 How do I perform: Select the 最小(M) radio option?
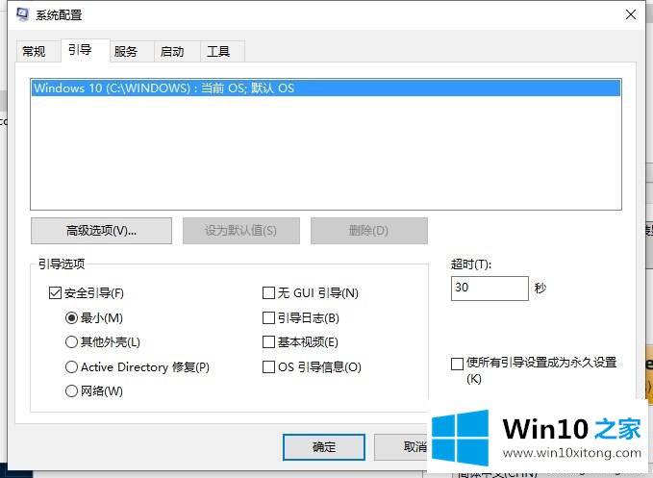coord(71,317)
